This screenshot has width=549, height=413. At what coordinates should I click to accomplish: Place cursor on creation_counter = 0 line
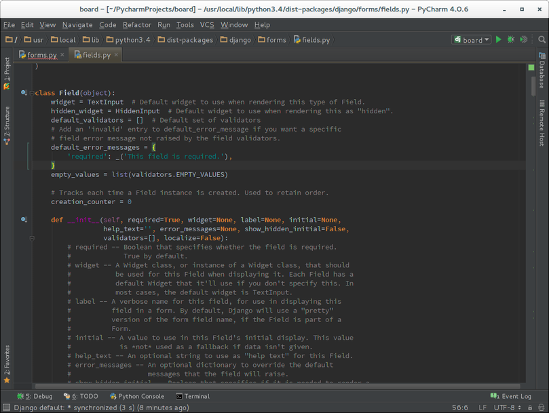[91, 201]
